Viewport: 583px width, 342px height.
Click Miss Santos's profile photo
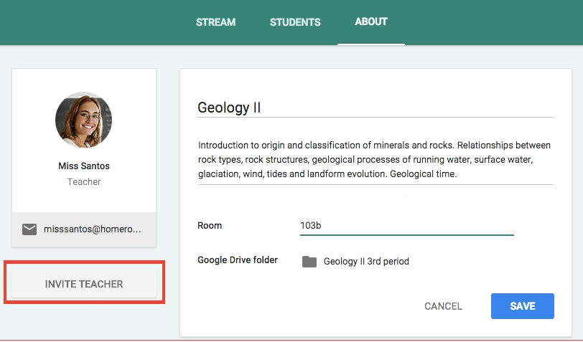[83, 120]
